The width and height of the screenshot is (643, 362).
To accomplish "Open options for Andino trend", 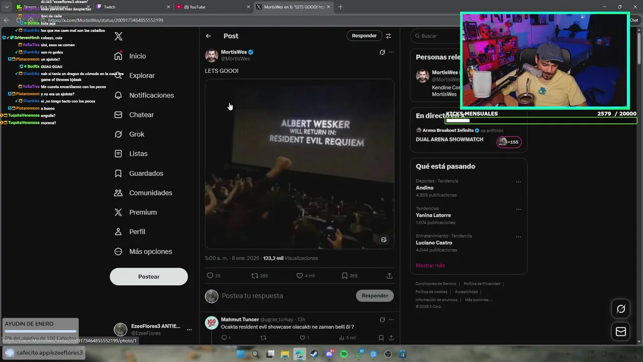I will pyautogui.click(x=518, y=182).
